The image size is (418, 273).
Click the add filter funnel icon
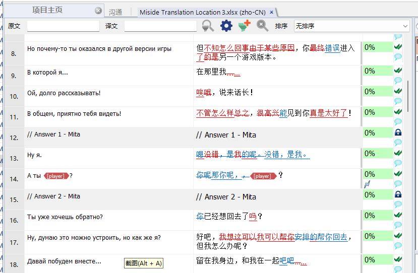245,26
